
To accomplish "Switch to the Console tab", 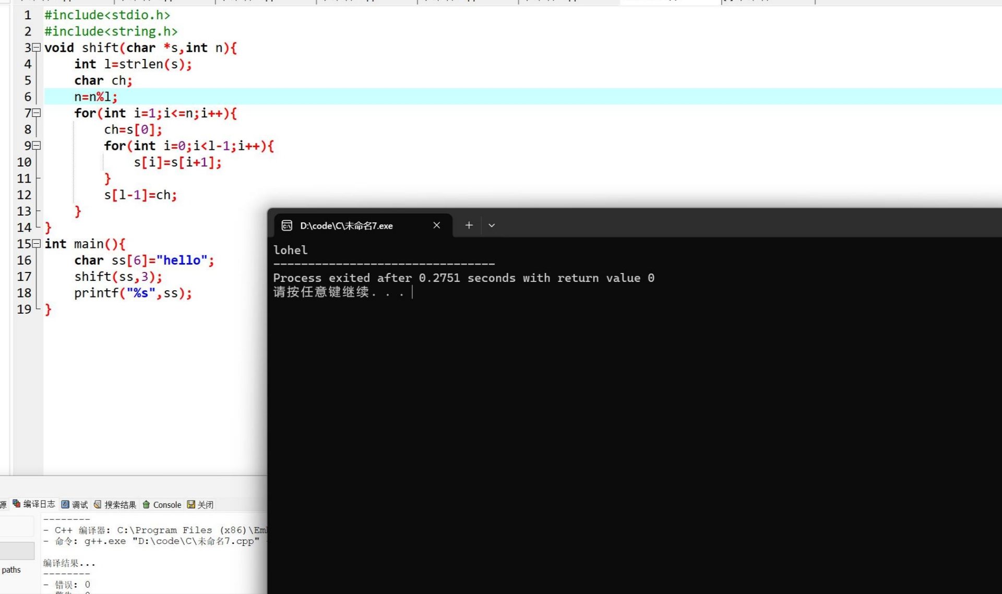I will click(x=167, y=505).
